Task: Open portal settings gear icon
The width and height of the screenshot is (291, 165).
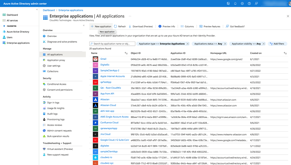Action: [x=242, y=3]
